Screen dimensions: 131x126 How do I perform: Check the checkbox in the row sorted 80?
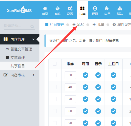(54, 111)
